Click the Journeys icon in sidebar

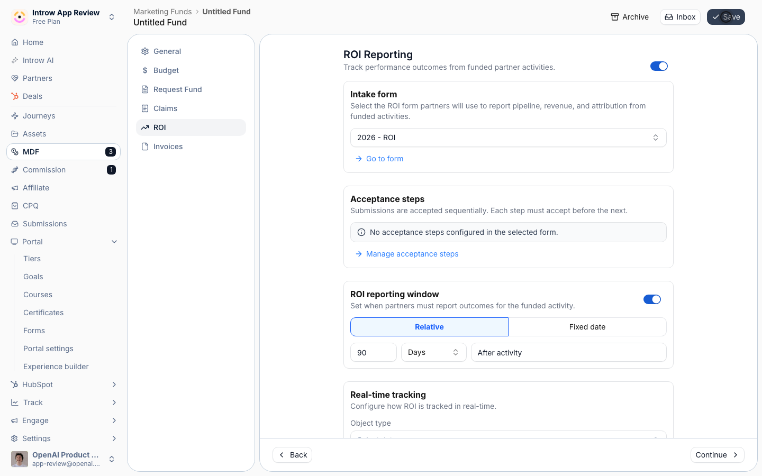pos(15,116)
